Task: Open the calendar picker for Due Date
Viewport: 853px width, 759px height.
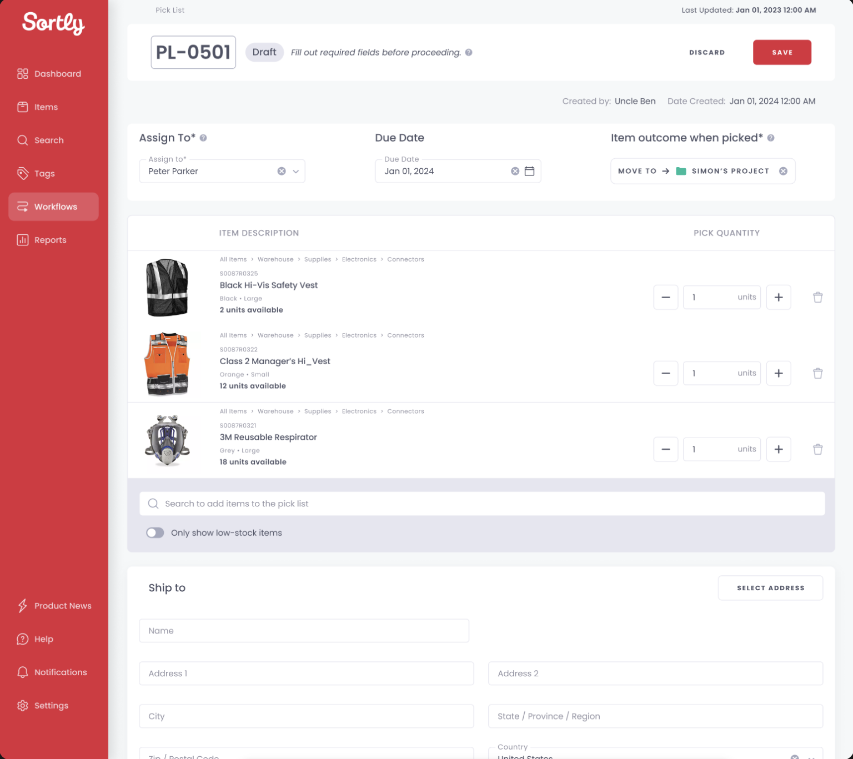Action: pos(529,171)
